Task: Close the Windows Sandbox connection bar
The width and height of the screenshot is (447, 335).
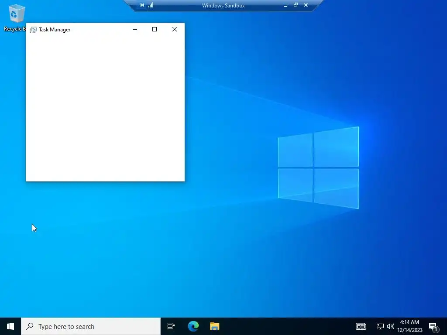Action: pyautogui.click(x=306, y=5)
